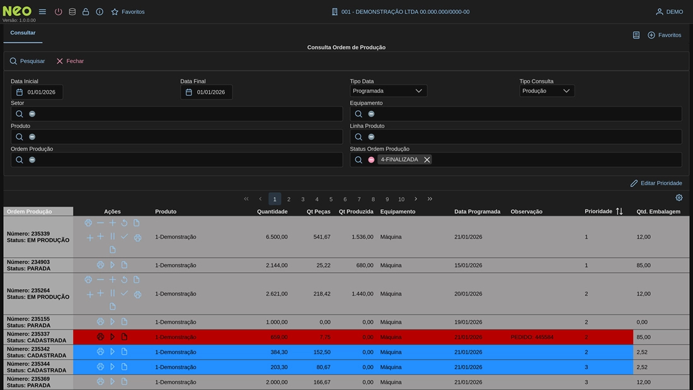Remove the 4-FINALIZADA status filter chip
Screen dimensions: 693x390
[x=427, y=160]
